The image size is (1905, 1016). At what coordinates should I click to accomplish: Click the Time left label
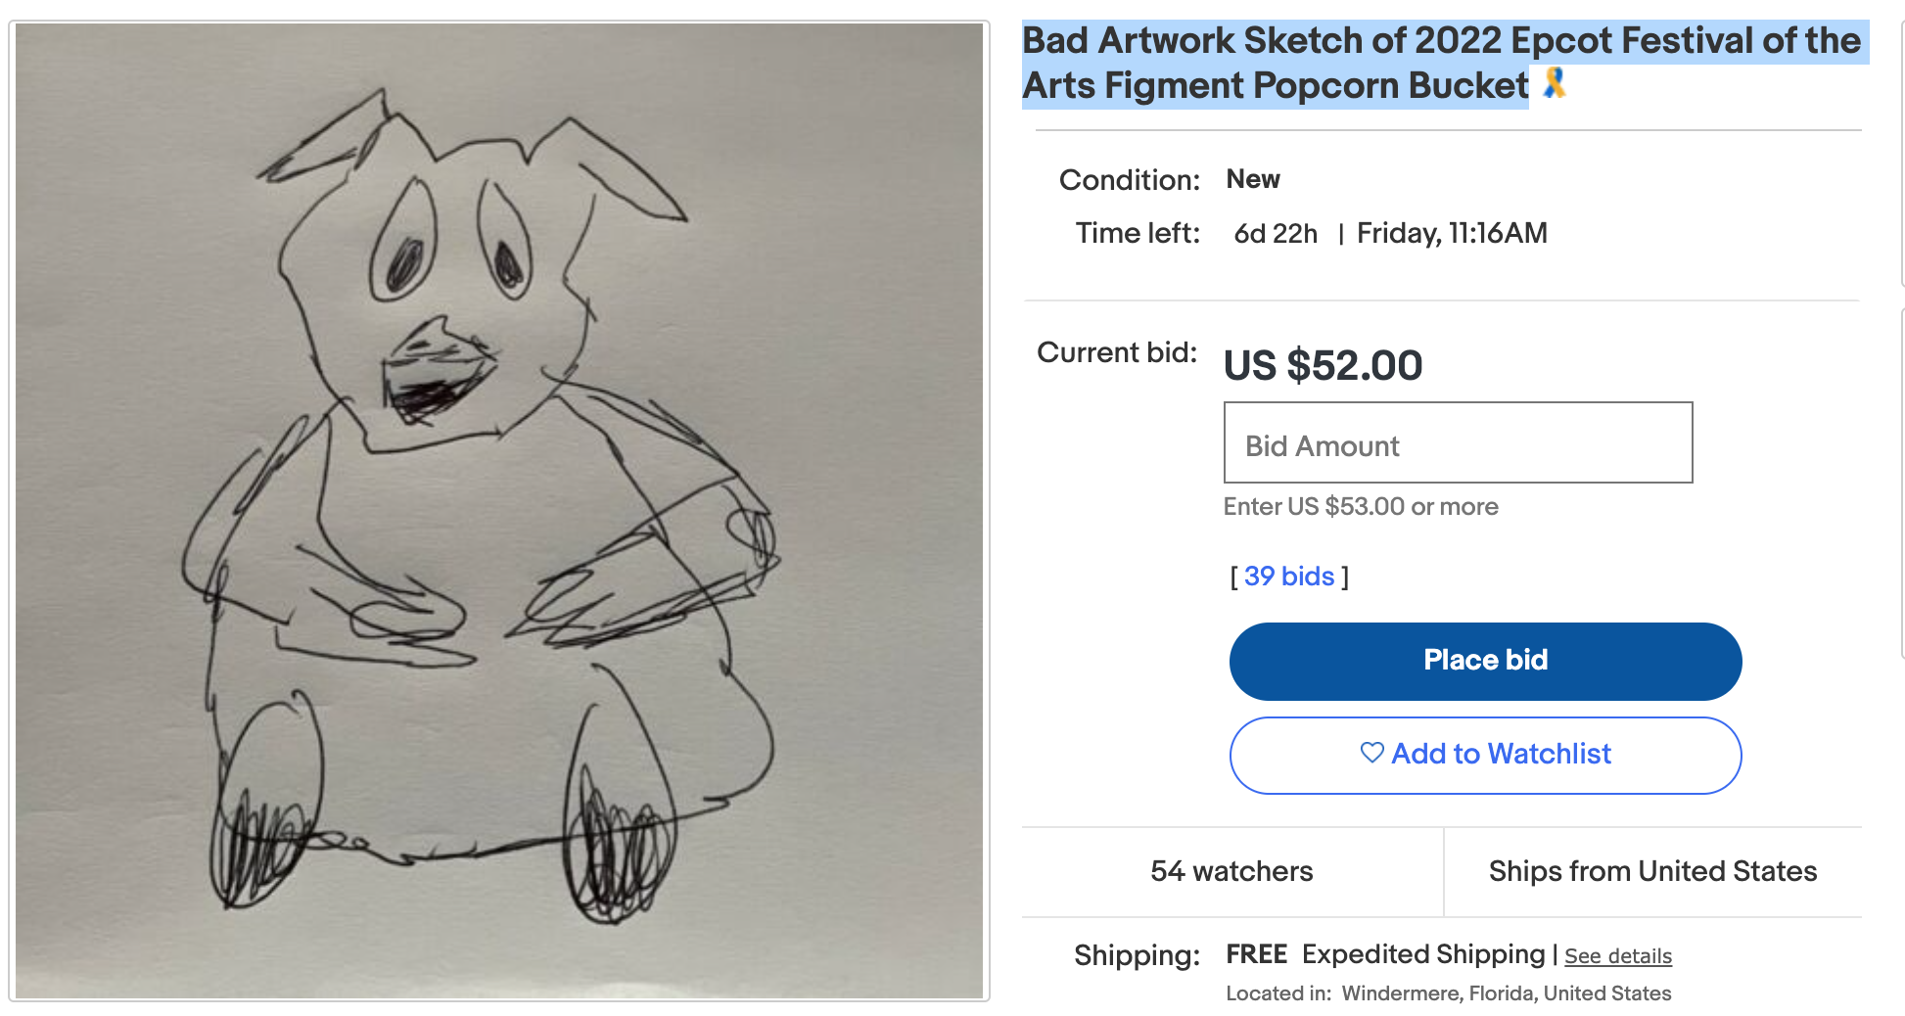[1138, 233]
